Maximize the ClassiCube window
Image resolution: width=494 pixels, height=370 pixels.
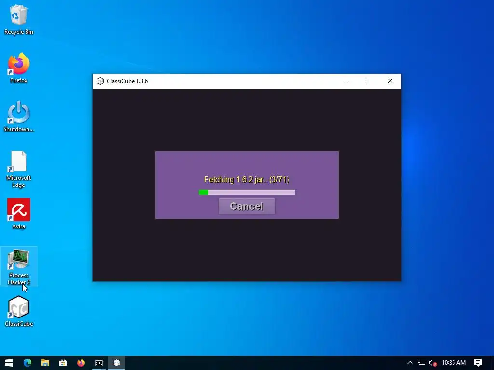click(368, 81)
